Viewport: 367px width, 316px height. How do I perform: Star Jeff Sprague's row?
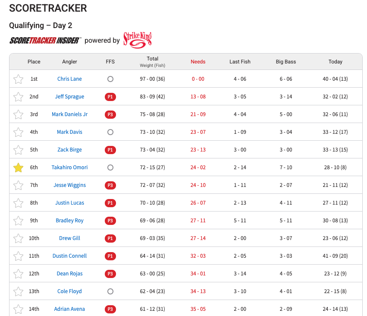(x=18, y=97)
